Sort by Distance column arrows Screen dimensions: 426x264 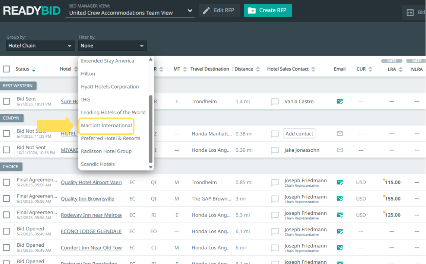[258, 69]
